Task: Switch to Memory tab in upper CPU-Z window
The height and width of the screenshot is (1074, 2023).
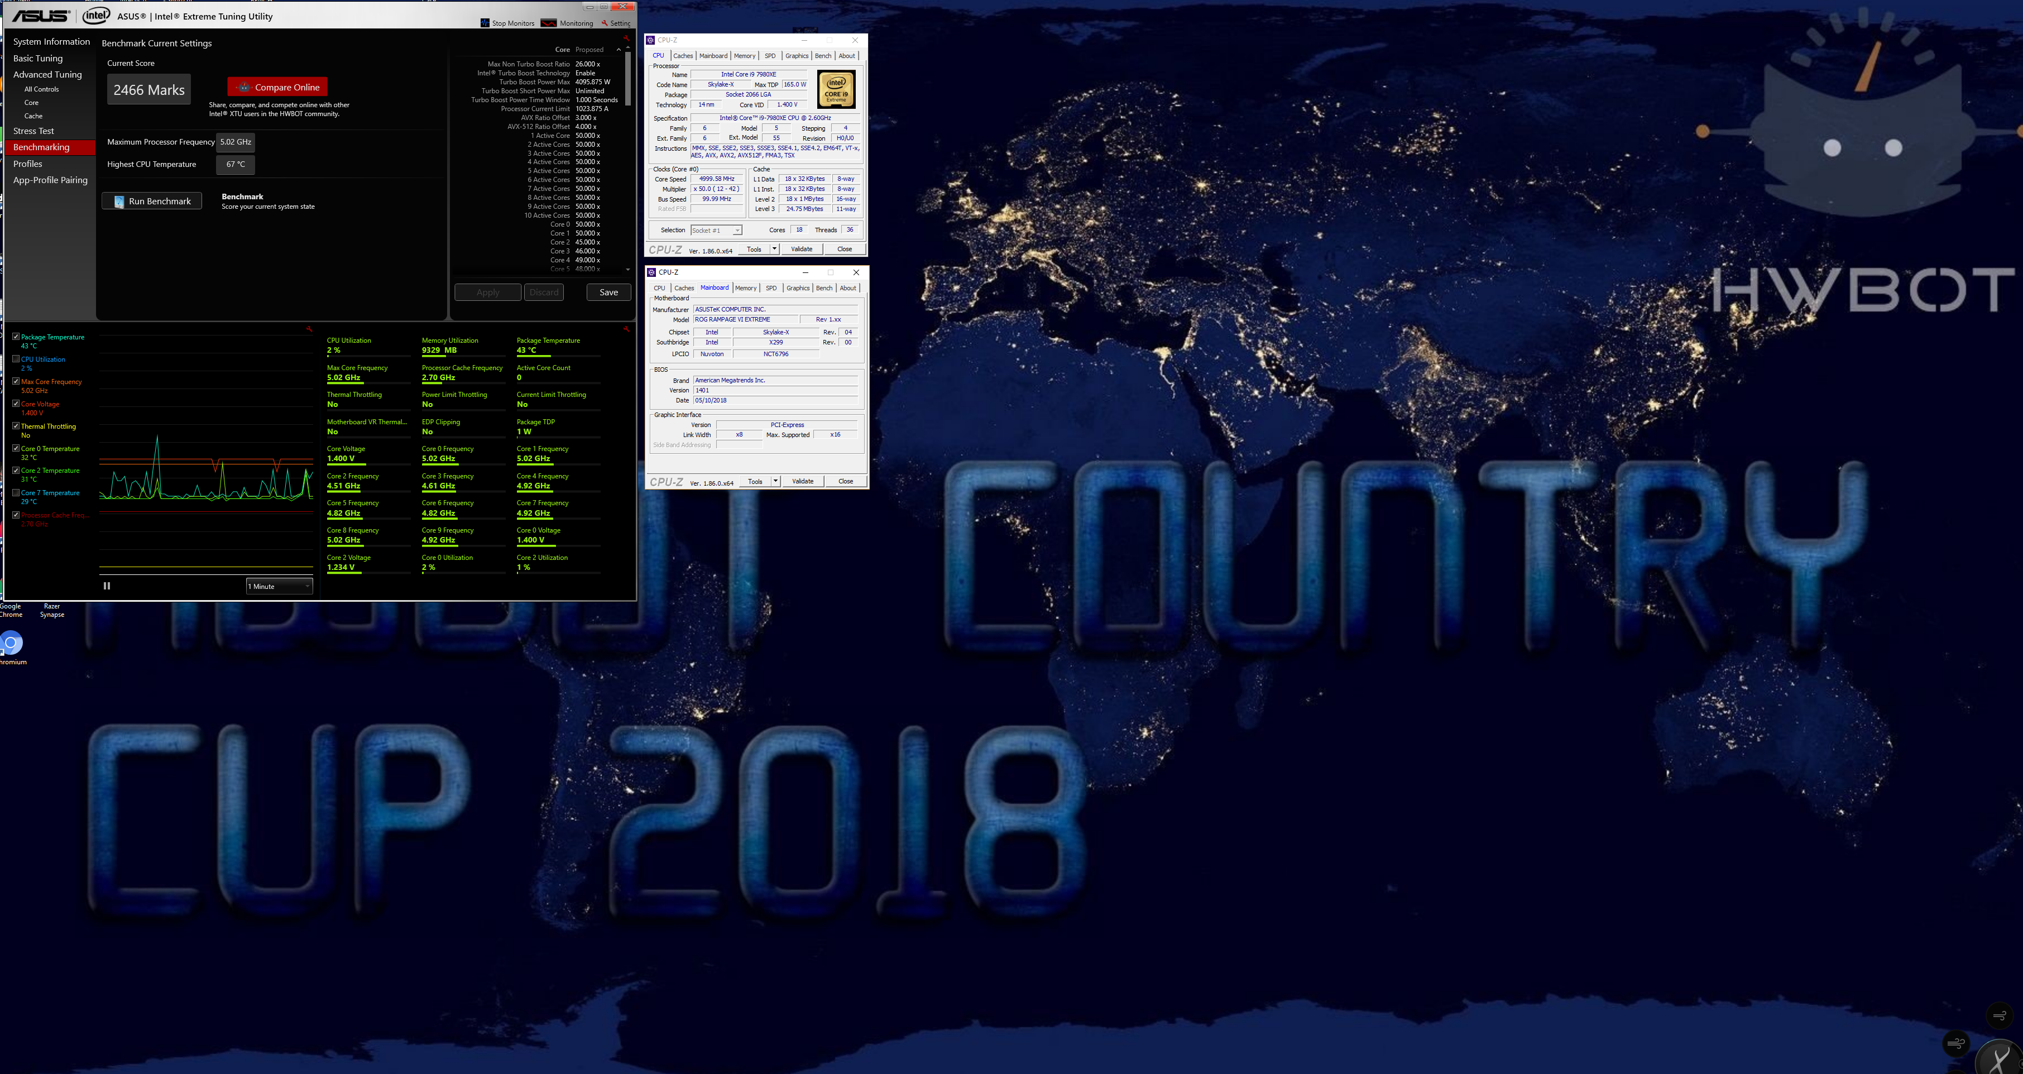Action: 745,56
